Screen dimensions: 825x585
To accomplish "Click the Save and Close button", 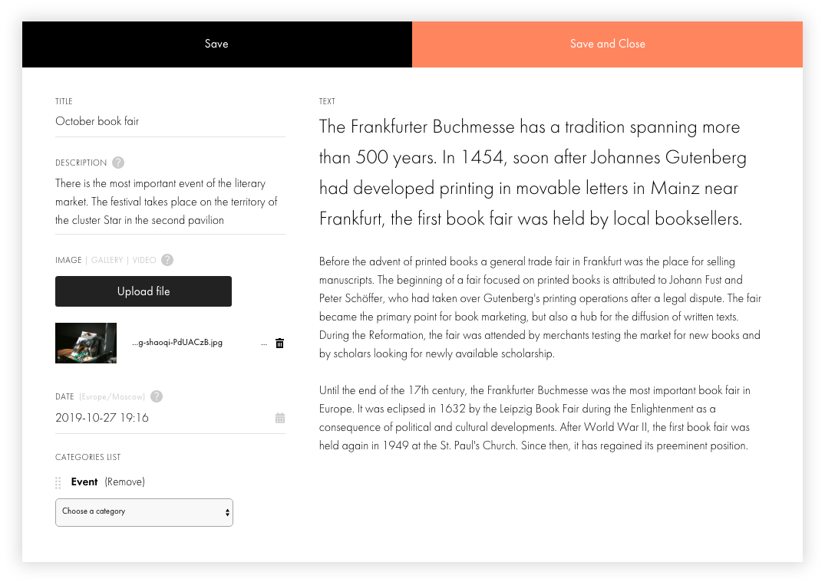I will (x=608, y=44).
